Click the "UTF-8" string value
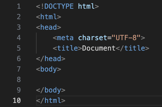The height and width of the screenshot is (107, 162). coord(126,38)
